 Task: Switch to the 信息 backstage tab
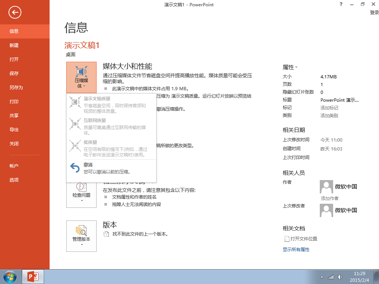25,31
